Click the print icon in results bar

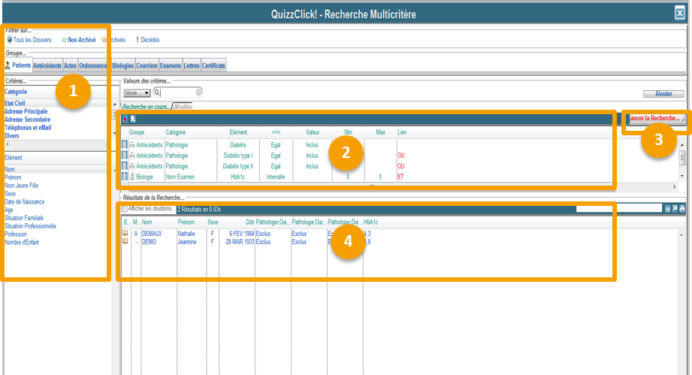point(682,209)
